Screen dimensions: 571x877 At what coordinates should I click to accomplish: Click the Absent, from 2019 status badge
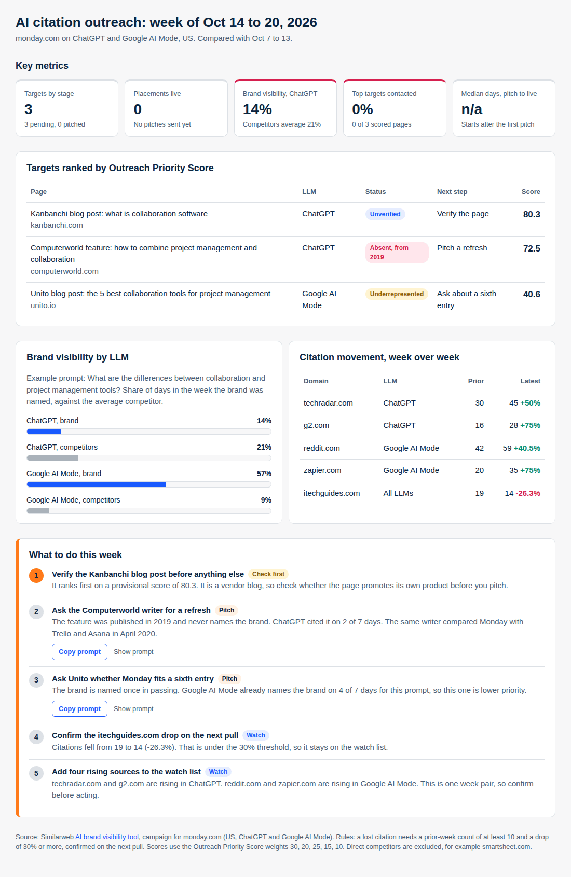tap(397, 253)
